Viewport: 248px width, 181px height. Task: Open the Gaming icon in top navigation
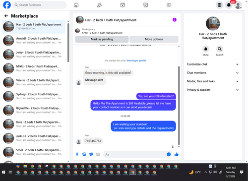169,5
